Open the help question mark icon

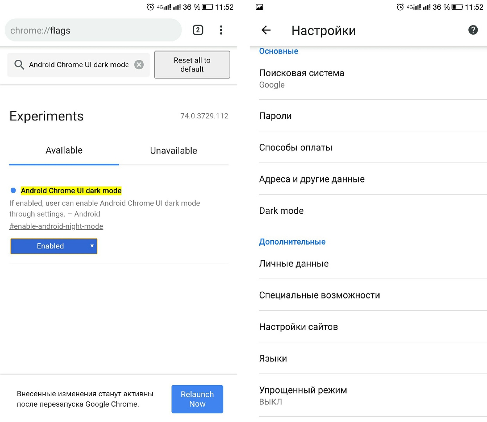coord(473,30)
